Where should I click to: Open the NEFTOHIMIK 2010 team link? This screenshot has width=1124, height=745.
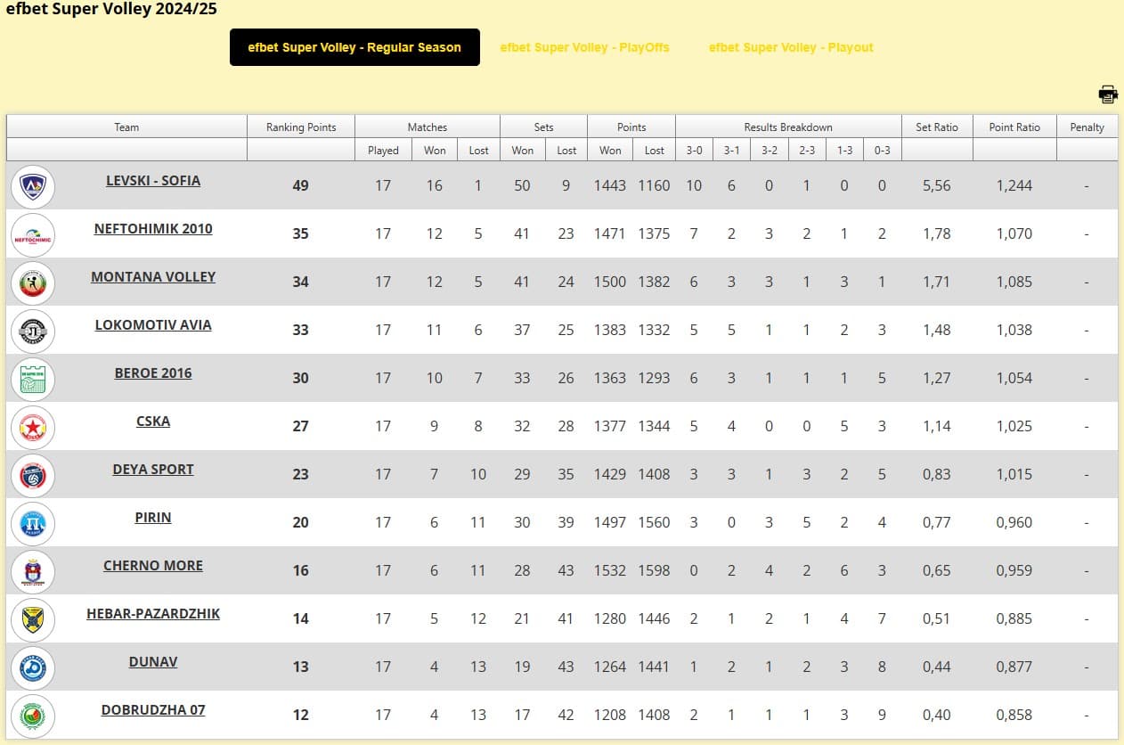153,229
